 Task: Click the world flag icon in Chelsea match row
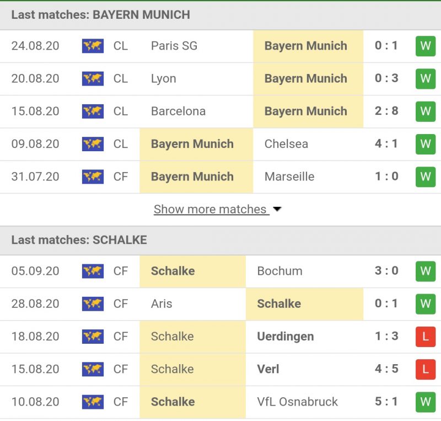coord(93,144)
